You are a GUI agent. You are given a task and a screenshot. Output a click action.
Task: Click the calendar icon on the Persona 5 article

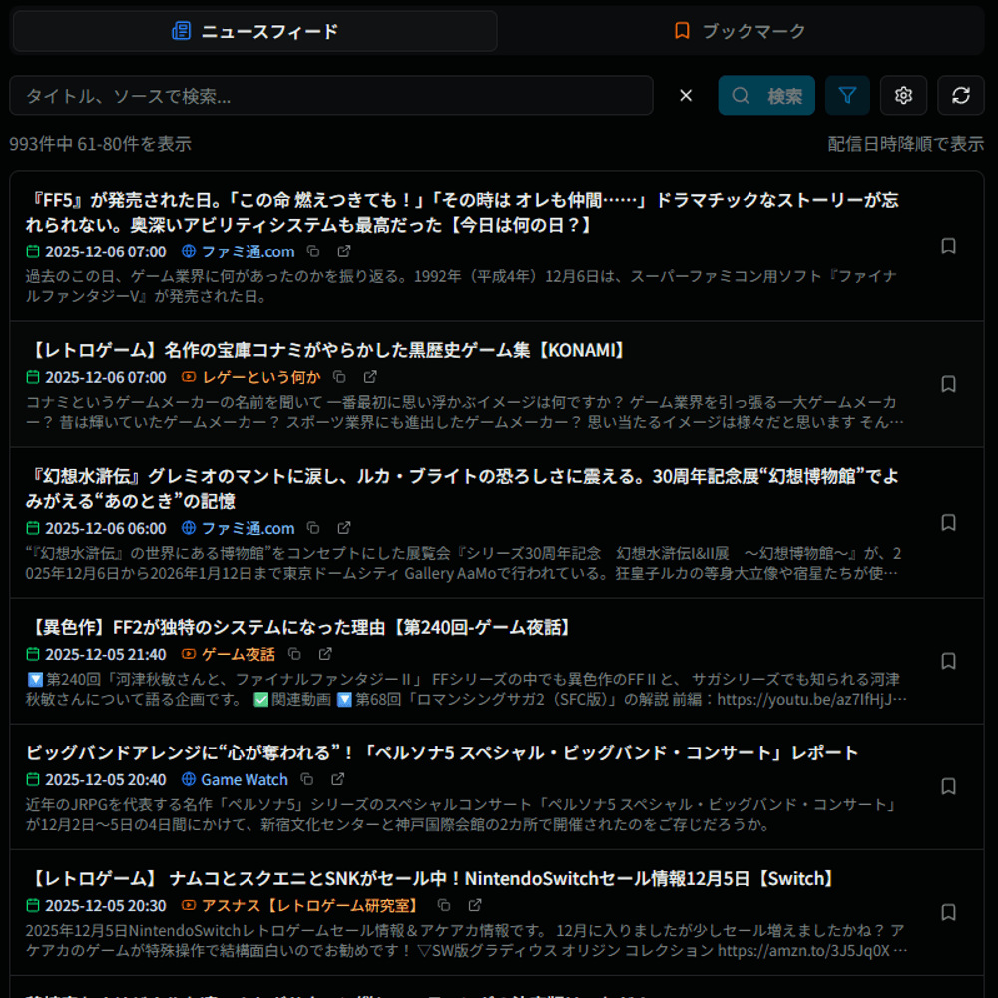coord(31,779)
